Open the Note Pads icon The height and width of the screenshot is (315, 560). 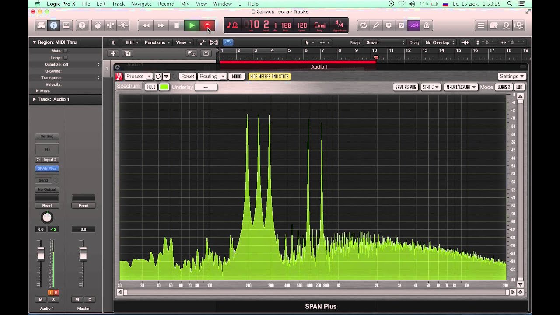[x=493, y=25]
